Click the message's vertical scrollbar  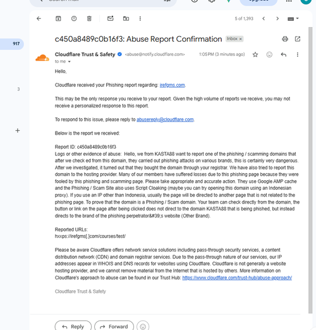tap(310, 170)
